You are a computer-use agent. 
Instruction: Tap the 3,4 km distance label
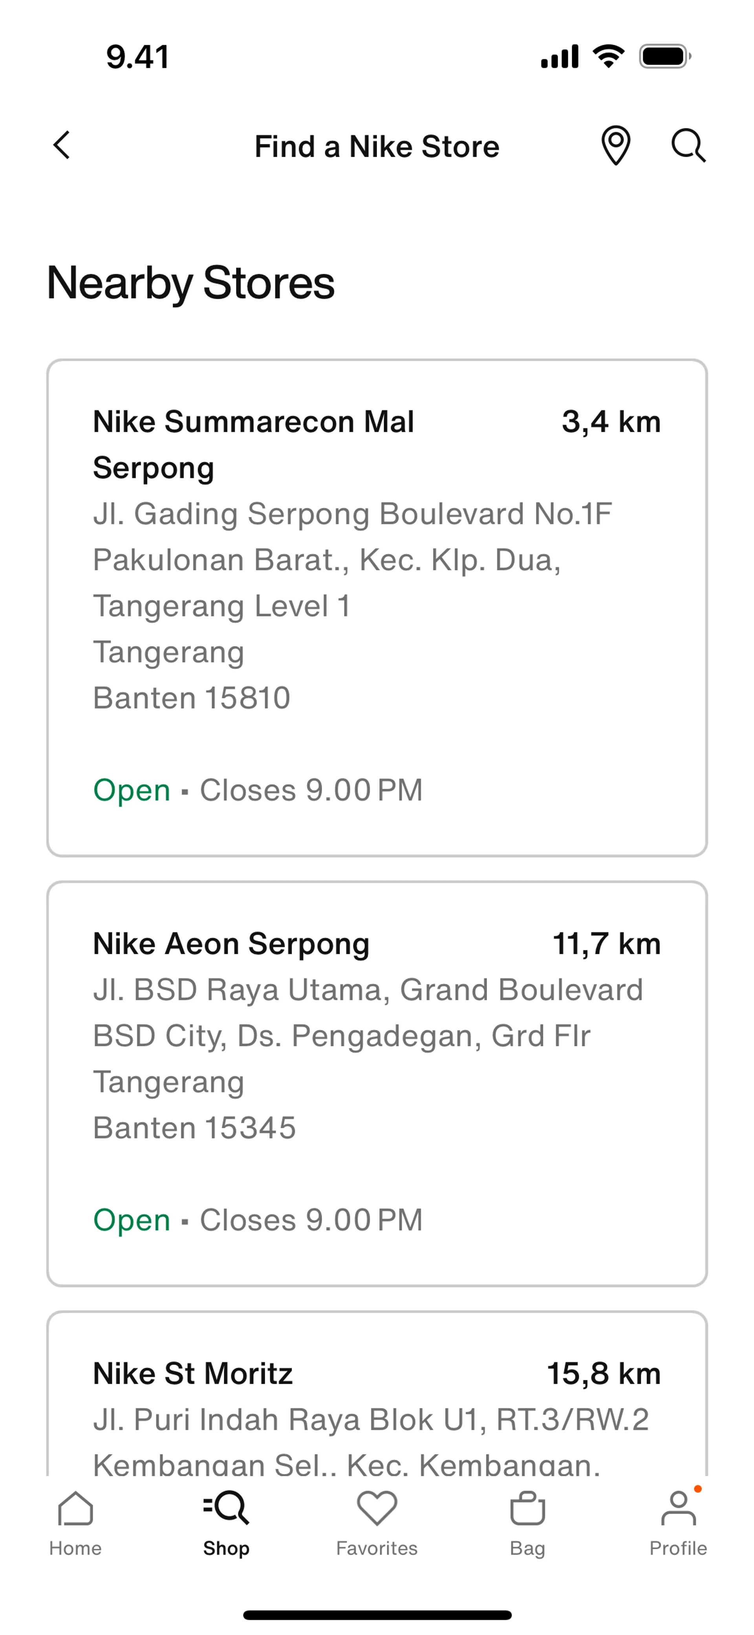(x=611, y=422)
